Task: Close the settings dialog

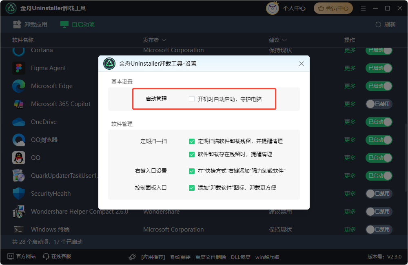Action: click(302, 64)
